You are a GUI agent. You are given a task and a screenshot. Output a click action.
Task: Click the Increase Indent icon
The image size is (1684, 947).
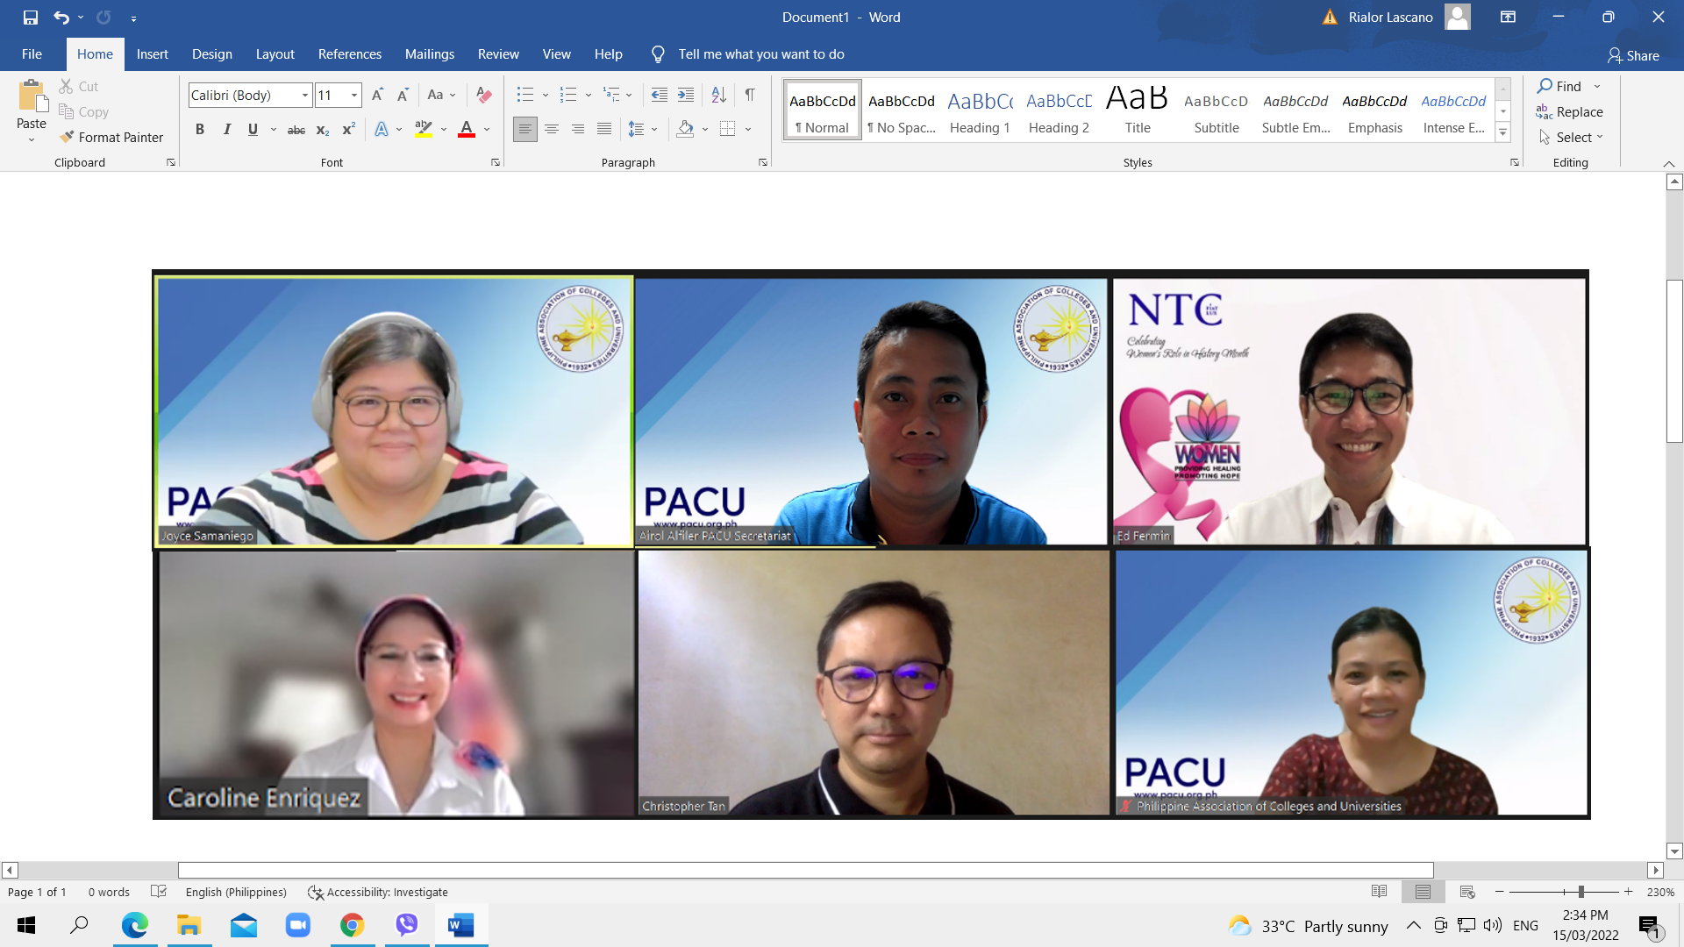tap(686, 95)
